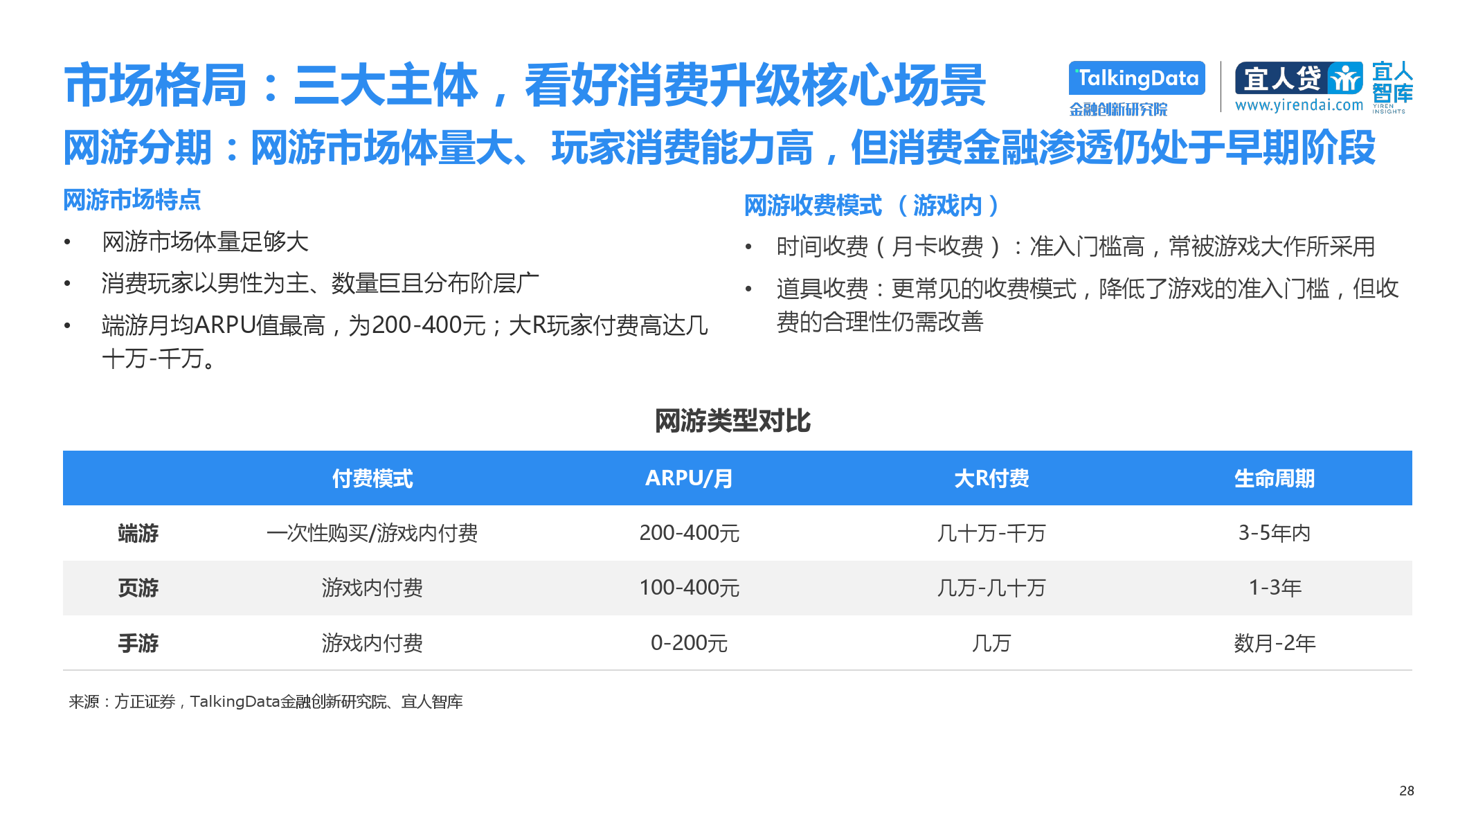1476x830 pixels.
Task: Click the TalkingData logo
Action: [1137, 78]
